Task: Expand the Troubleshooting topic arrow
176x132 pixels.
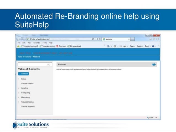Action: click(19, 102)
